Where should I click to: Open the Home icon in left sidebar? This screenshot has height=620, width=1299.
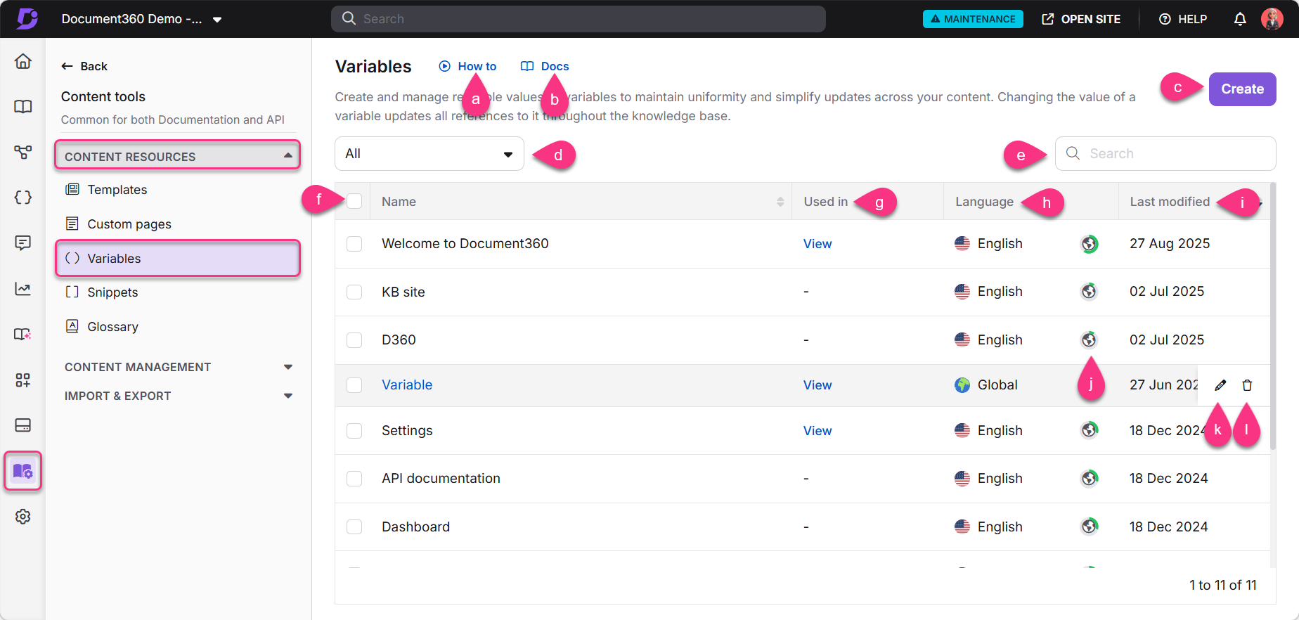pos(23,61)
